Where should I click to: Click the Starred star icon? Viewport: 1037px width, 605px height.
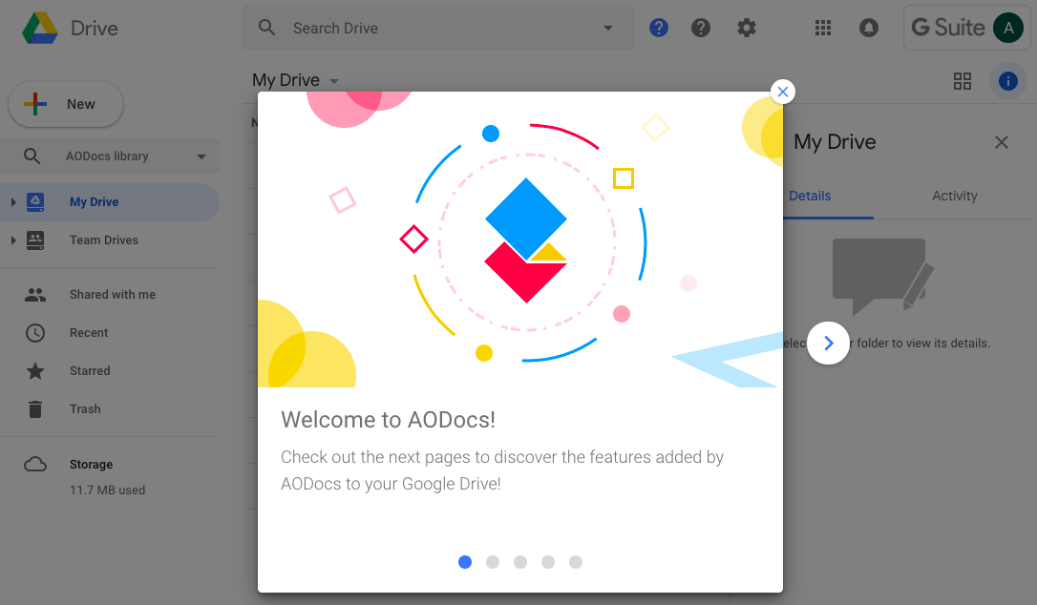(35, 370)
